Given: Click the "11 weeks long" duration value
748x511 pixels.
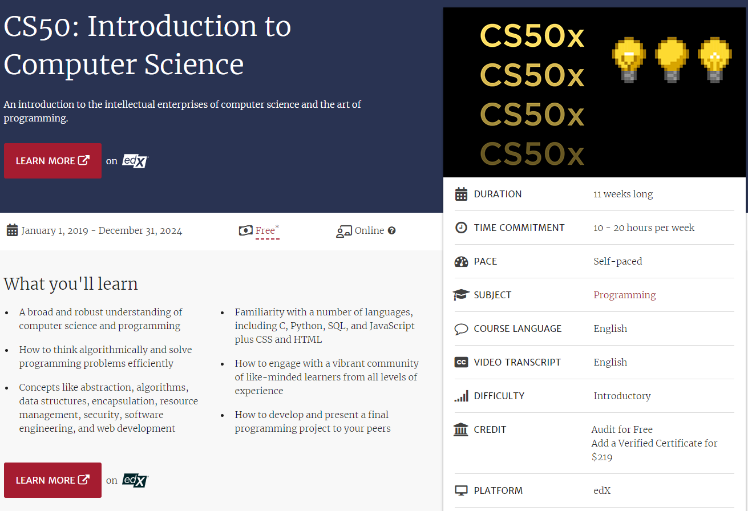Looking at the screenshot, I should [623, 194].
